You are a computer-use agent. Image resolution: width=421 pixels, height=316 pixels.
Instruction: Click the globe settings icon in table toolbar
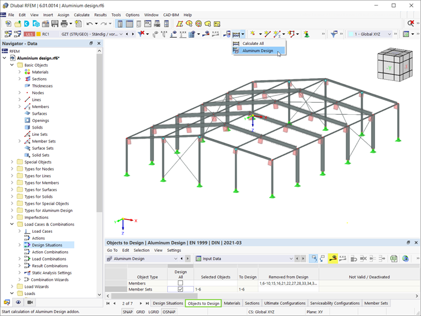click(405, 258)
